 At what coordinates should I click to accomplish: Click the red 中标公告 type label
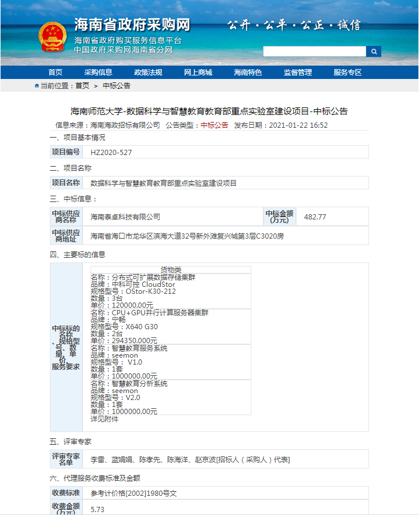point(214,125)
